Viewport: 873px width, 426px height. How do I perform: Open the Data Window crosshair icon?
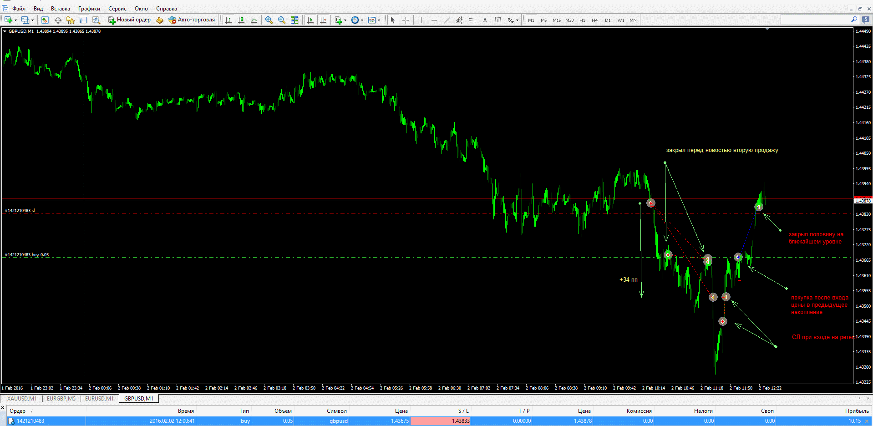[x=58, y=20]
